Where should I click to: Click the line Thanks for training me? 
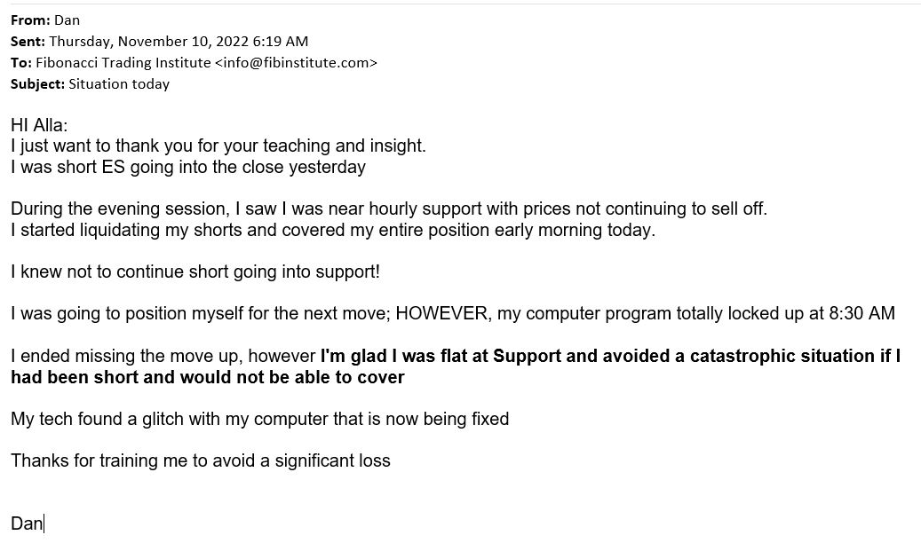(x=201, y=460)
